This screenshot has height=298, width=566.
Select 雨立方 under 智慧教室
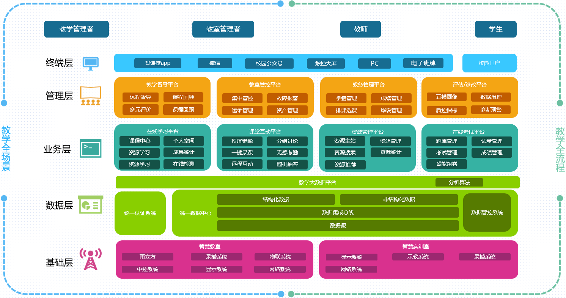(147, 257)
